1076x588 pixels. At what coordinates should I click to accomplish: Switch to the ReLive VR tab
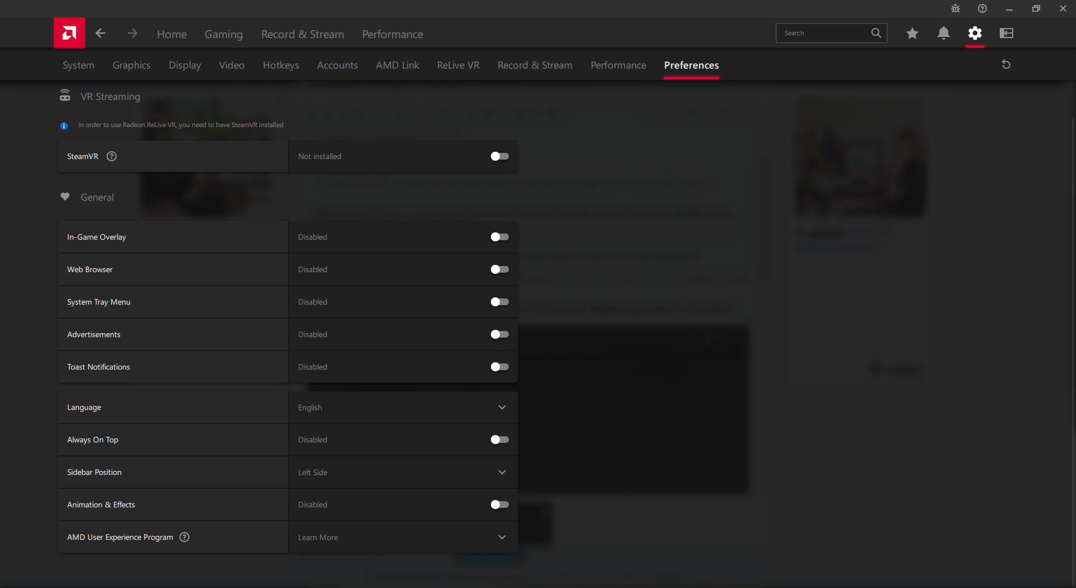point(458,65)
